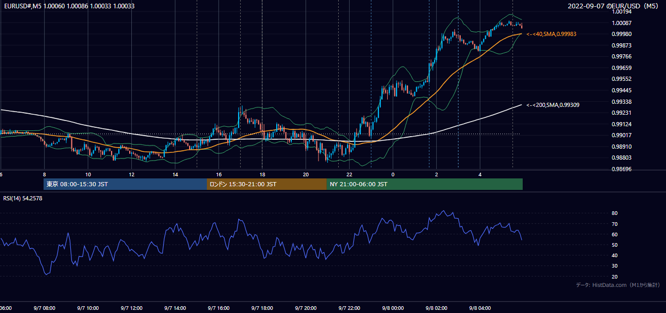Click RSI scale label 80
This screenshot has width=666, height=313.
614,213
